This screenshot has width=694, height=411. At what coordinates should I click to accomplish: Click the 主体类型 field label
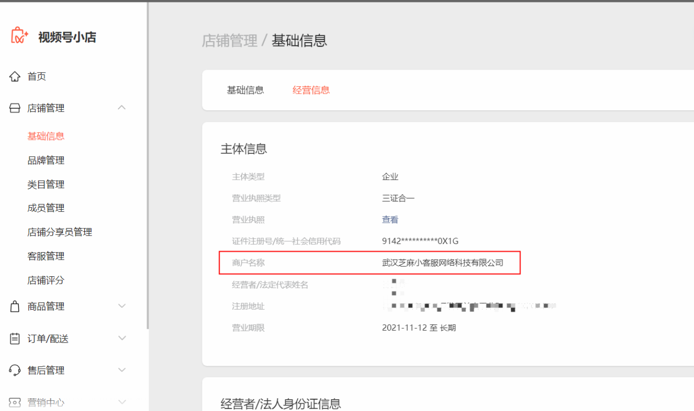point(248,177)
